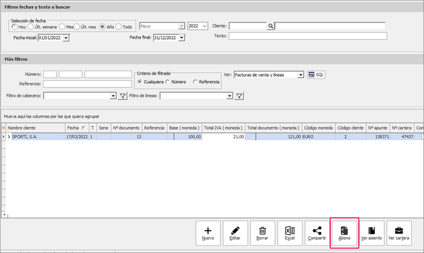Click the first Número input box

coord(50,74)
